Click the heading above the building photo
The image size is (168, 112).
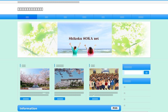point(60,66)
